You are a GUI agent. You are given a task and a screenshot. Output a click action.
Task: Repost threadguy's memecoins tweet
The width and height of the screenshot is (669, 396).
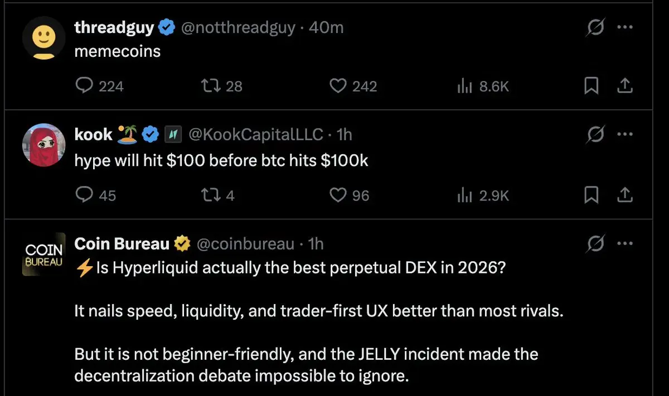tap(209, 86)
